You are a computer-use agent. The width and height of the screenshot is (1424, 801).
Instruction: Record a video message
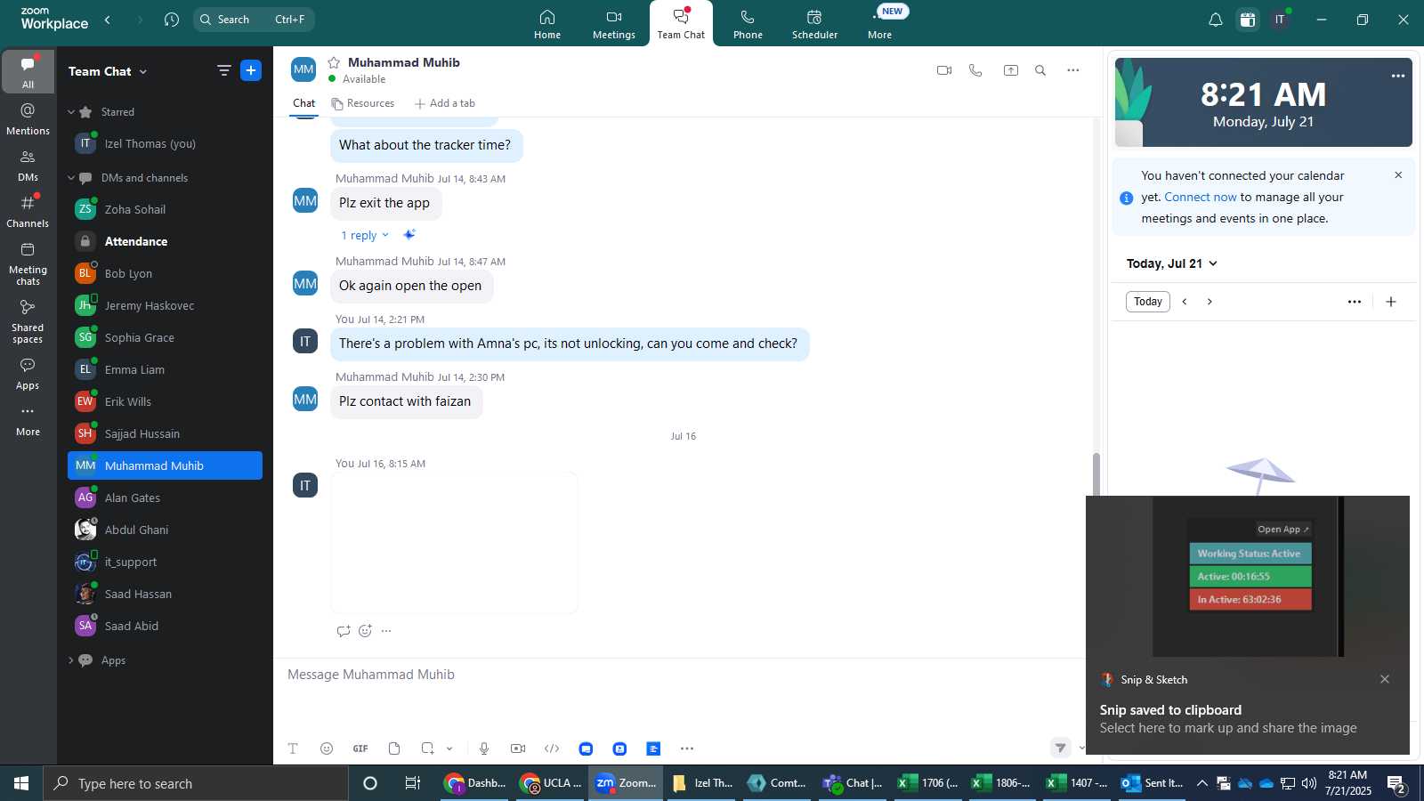pyautogui.click(x=518, y=748)
